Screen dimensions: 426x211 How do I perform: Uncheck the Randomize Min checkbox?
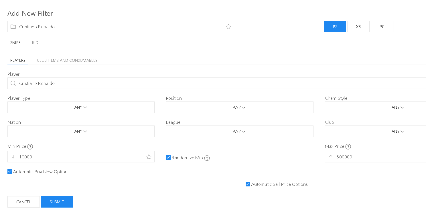[x=168, y=158]
